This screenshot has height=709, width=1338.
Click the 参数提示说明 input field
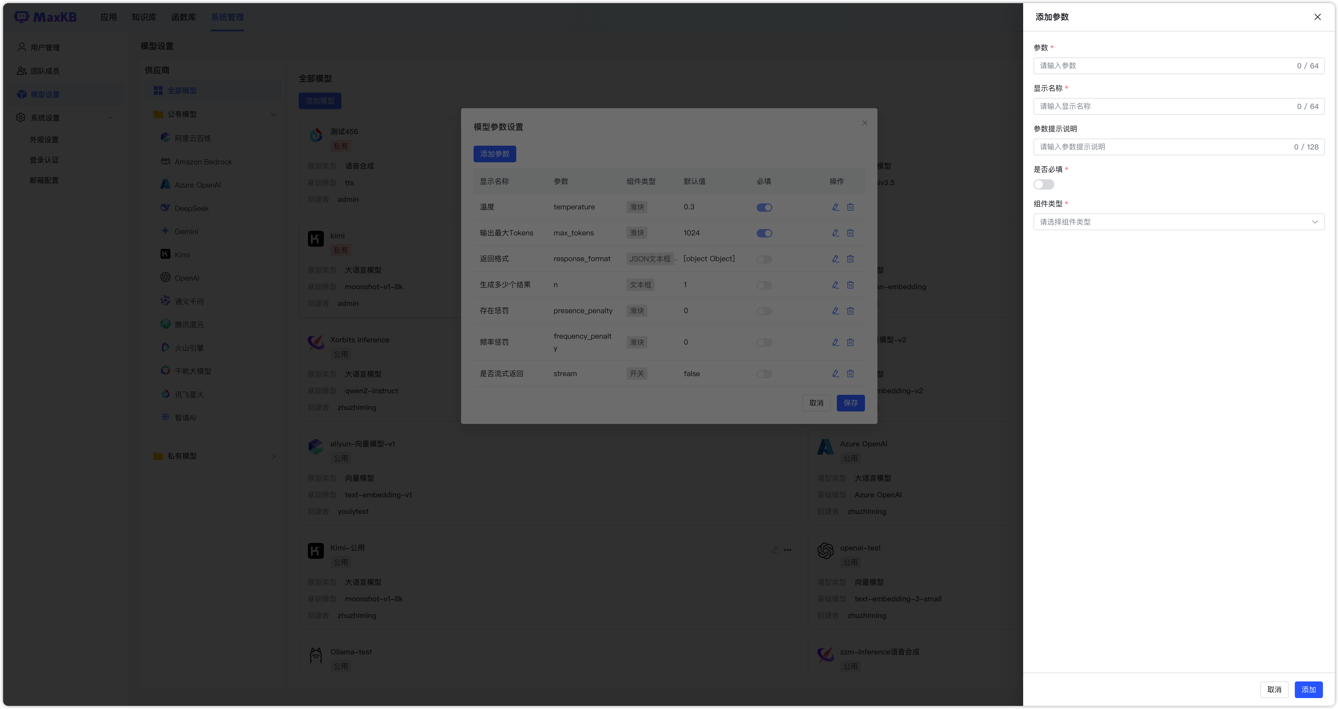coord(1163,147)
